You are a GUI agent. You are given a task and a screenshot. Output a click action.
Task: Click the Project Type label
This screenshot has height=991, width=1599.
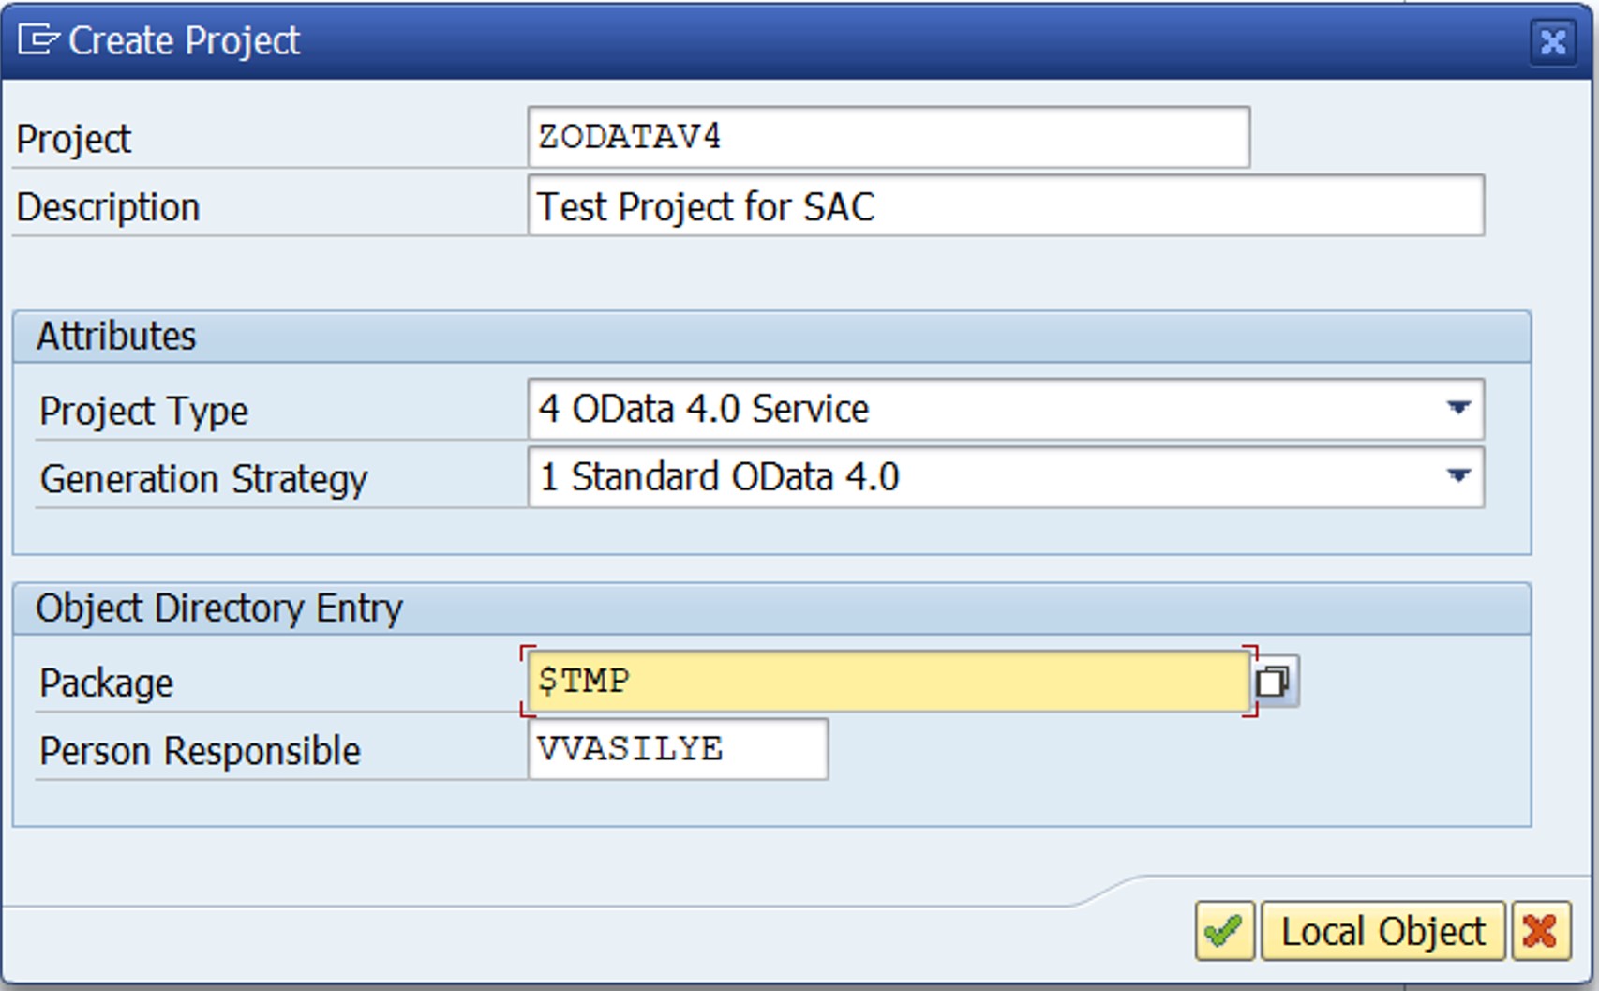tap(143, 411)
